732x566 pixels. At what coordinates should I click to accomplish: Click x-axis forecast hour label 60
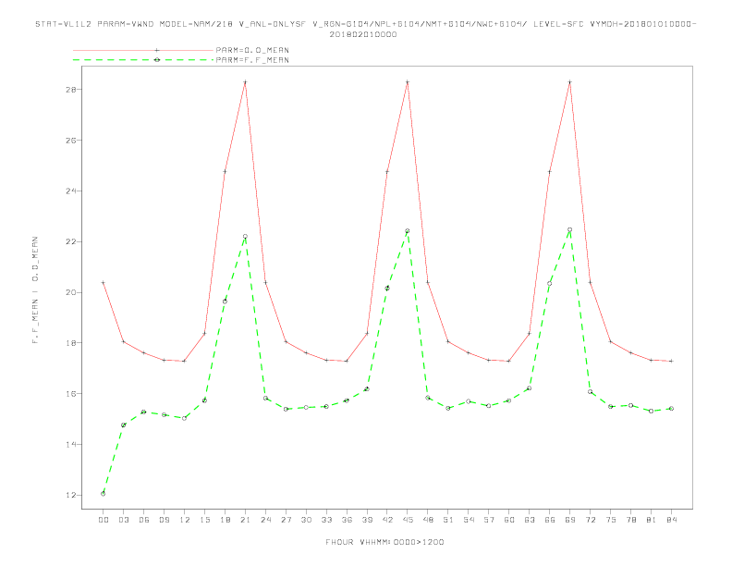(509, 520)
